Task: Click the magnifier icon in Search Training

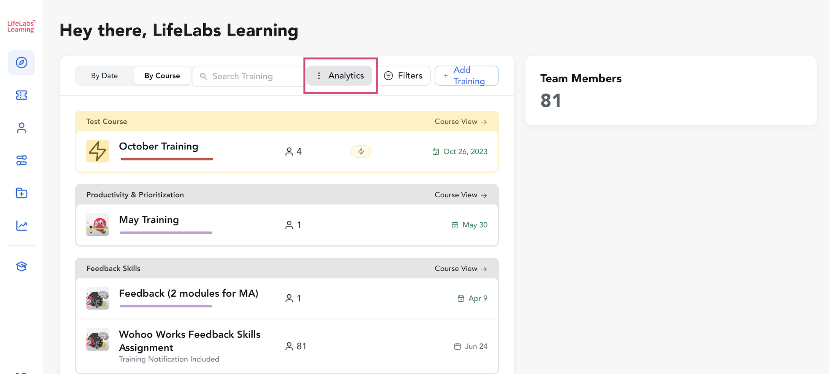Action: pos(203,76)
